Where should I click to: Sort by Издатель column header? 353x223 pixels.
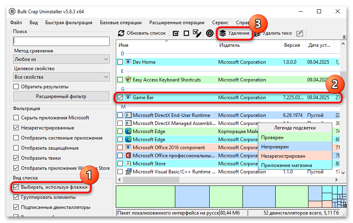tap(249, 45)
